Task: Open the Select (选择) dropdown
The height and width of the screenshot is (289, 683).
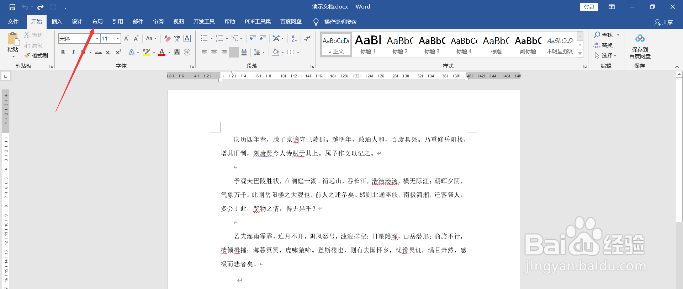Action: click(605, 56)
